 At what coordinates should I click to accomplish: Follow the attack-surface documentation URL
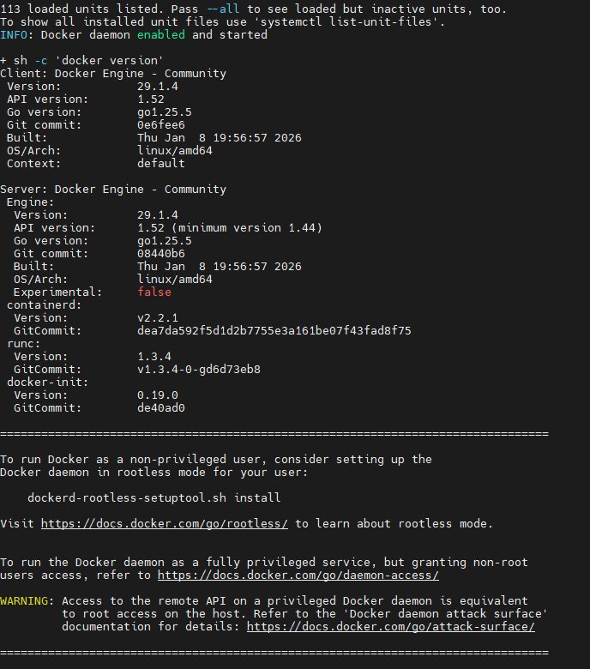coord(390,626)
